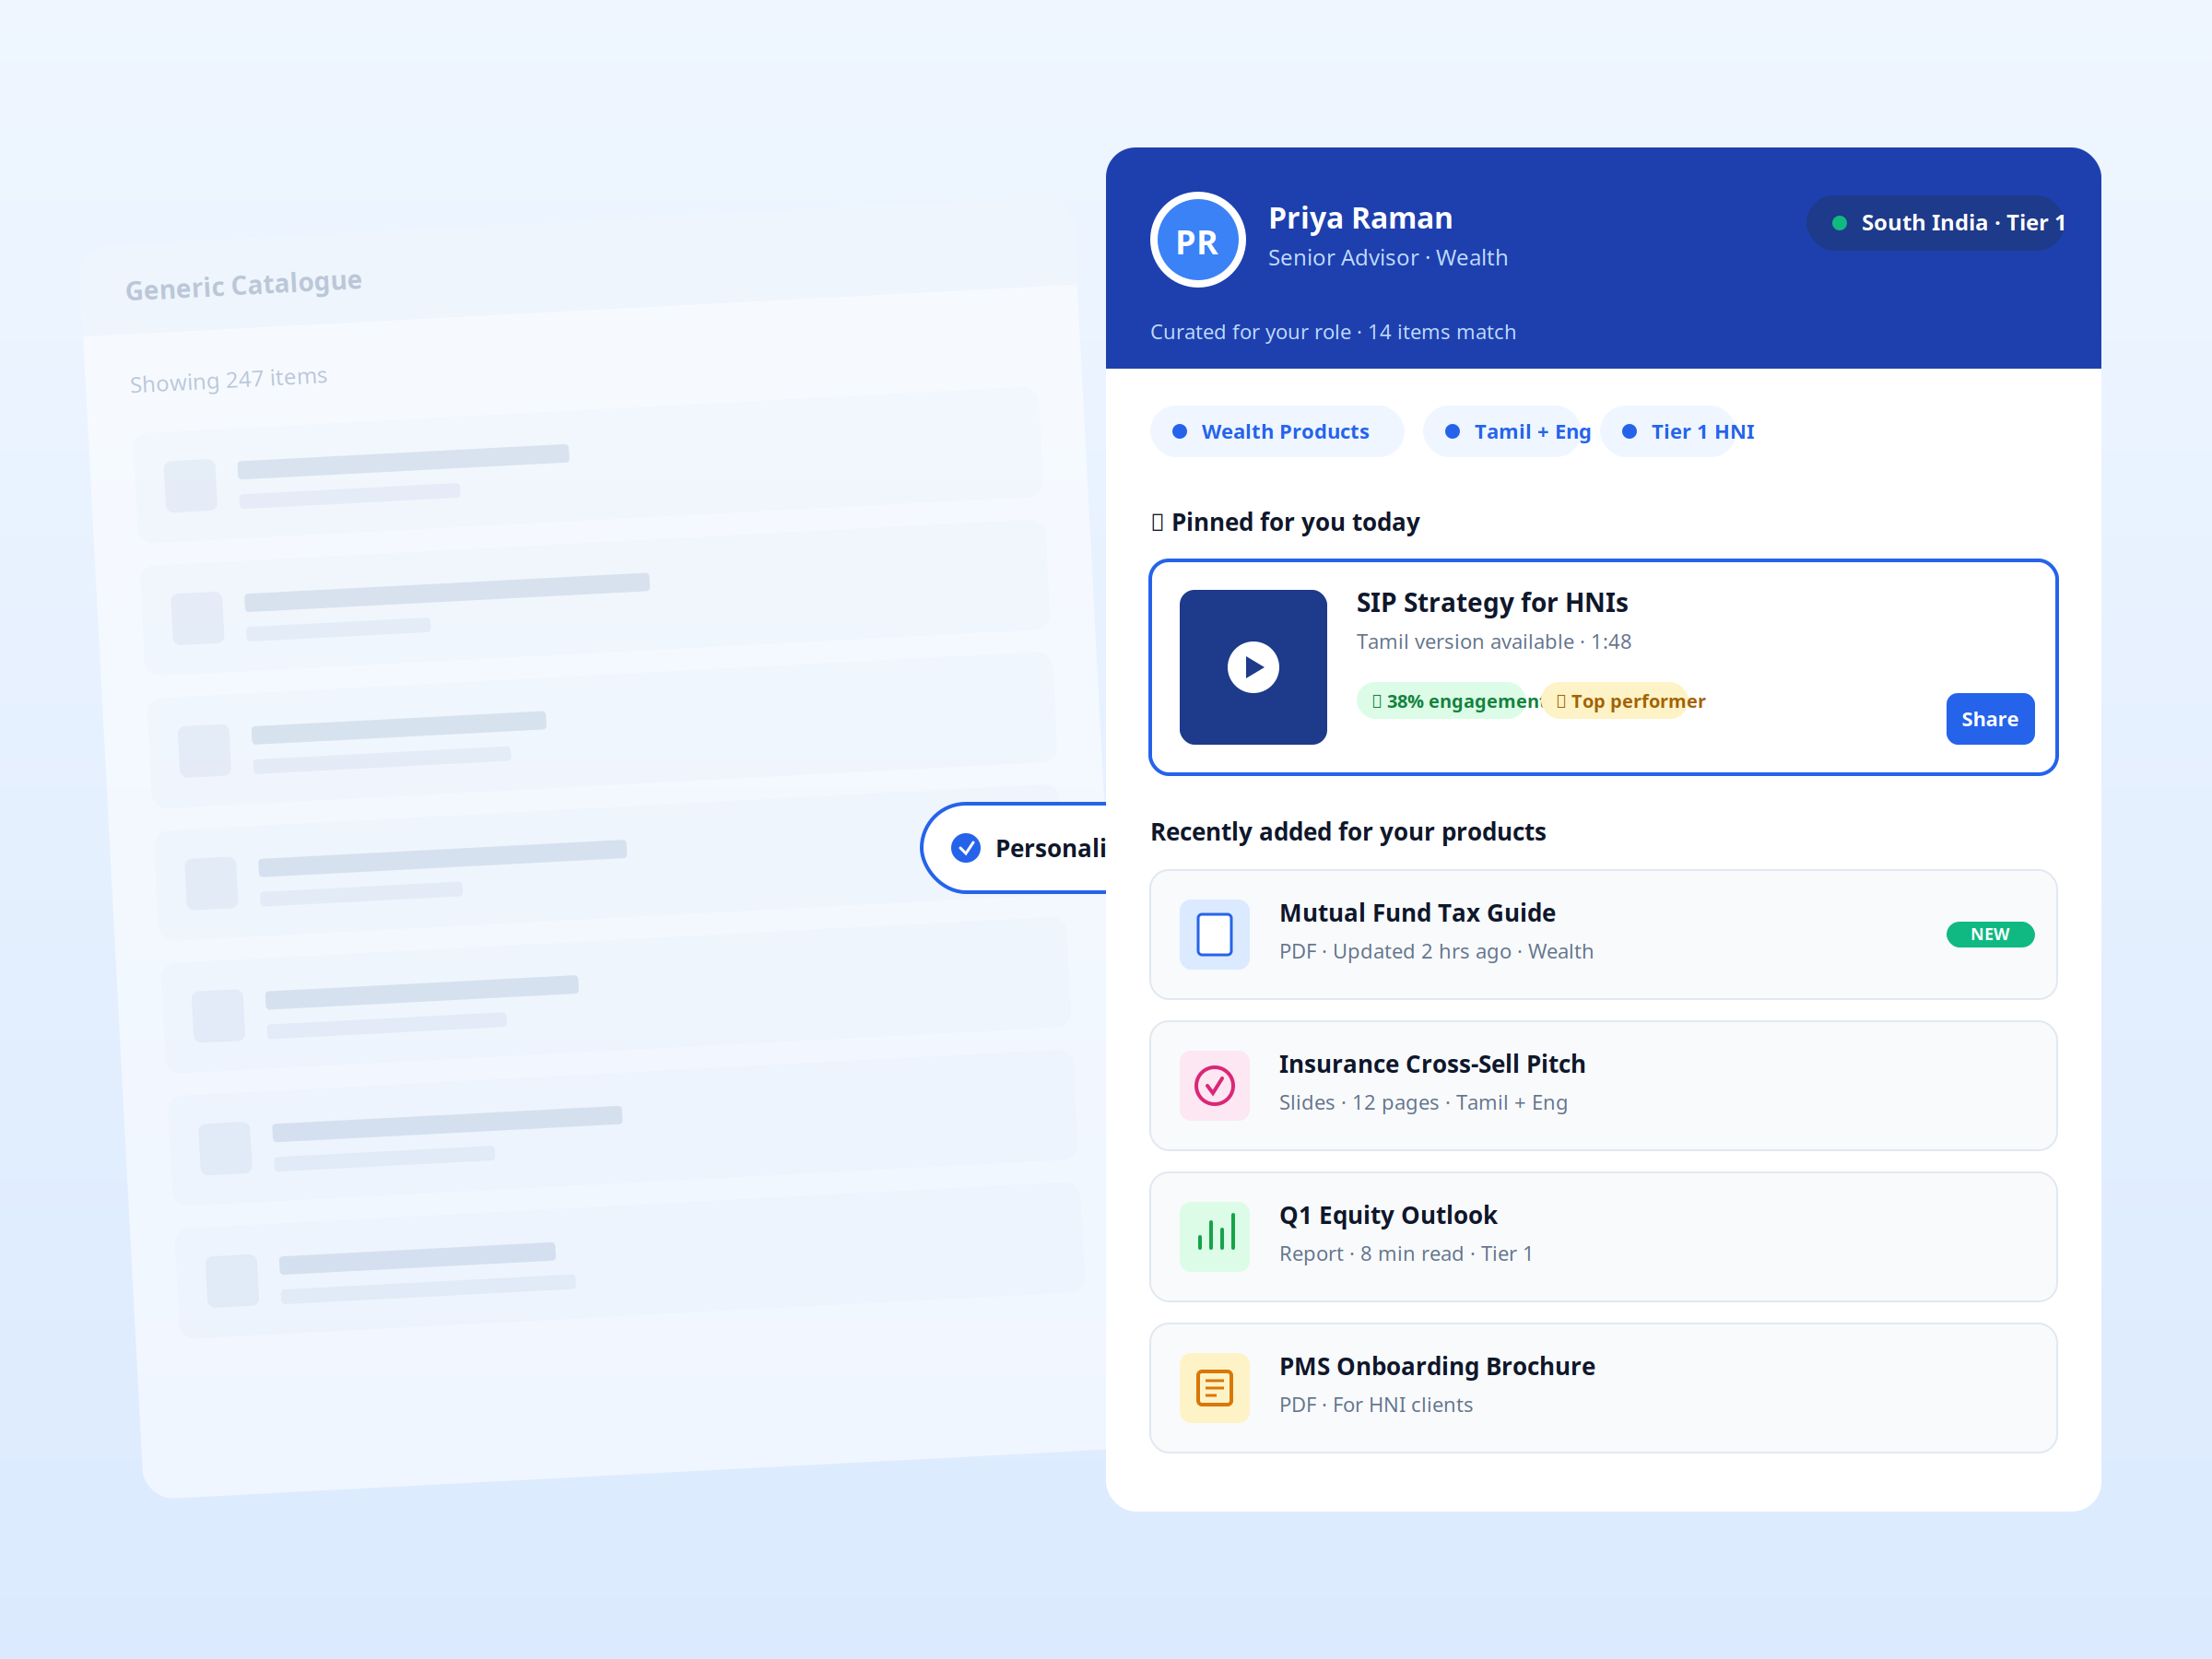Click 'Slides · 12 pages · Tamil + Eng'

(1423, 1103)
